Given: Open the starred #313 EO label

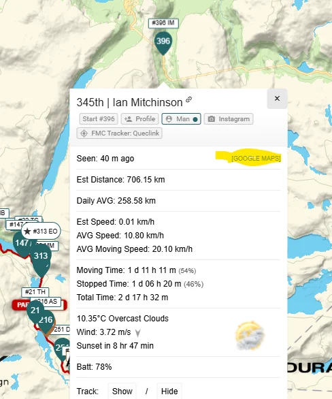Looking at the screenshot, I should (x=41, y=231).
